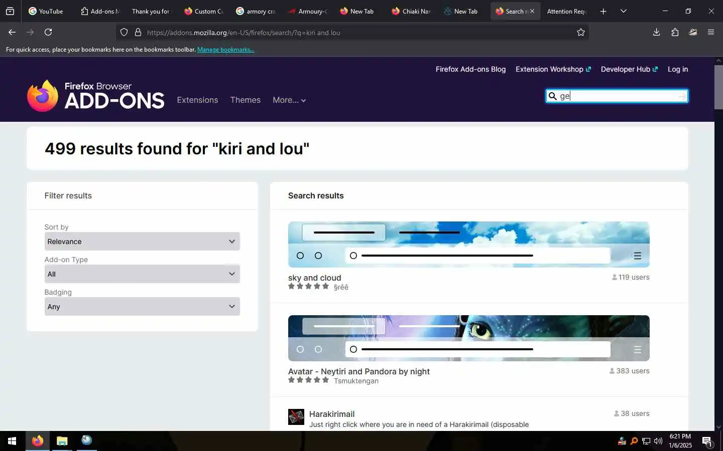Switch to the Thank you for tab
This screenshot has height=451, width=723.
(x=151, y=11)
